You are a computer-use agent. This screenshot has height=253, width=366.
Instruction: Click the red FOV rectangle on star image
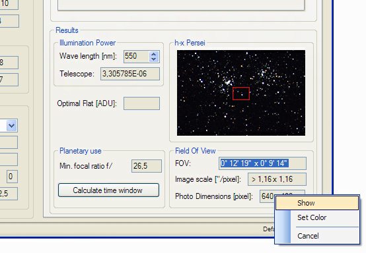(x=241, y=94)
